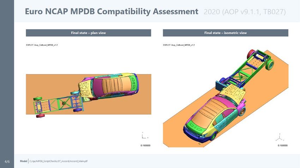Click the version text '2020 (AOP v9.1.1, TB027)'

coord(245,12)
